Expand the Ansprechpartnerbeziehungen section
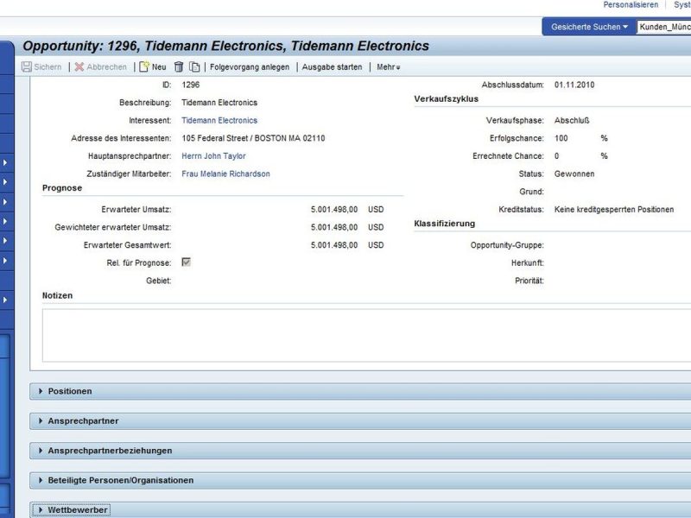Viewport: 691px width, 518px height. 41,451
